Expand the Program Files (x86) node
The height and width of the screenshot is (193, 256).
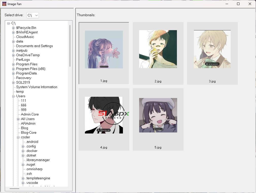[13, 69]
